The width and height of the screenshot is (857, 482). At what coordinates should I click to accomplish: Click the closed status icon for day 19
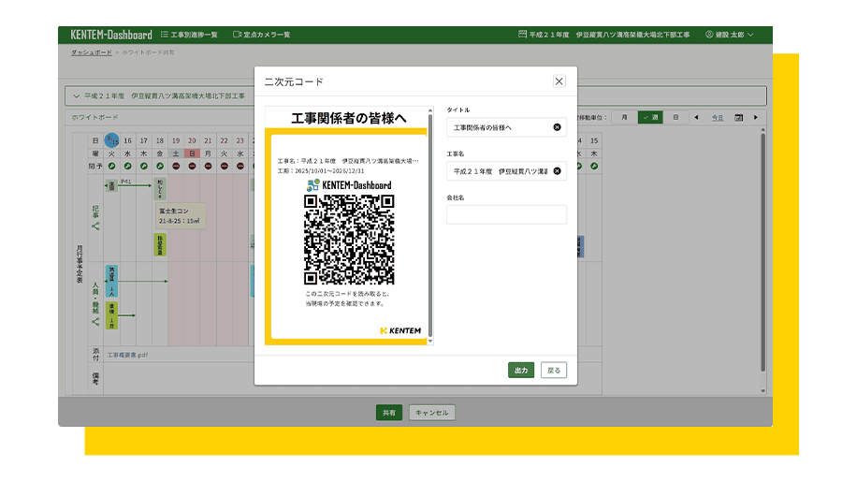point(176,167)
